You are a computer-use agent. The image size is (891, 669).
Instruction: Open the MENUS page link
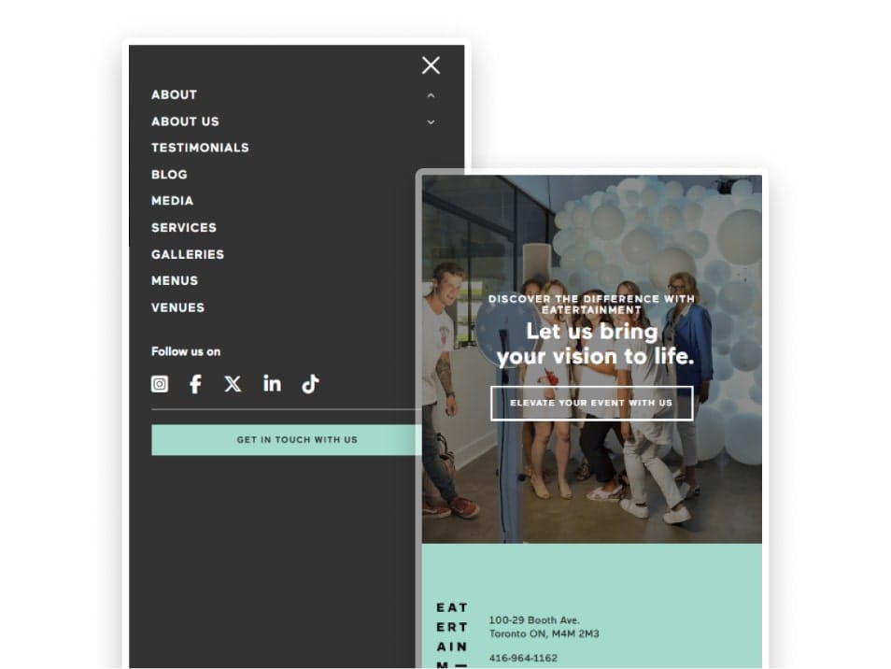point(175,281)
